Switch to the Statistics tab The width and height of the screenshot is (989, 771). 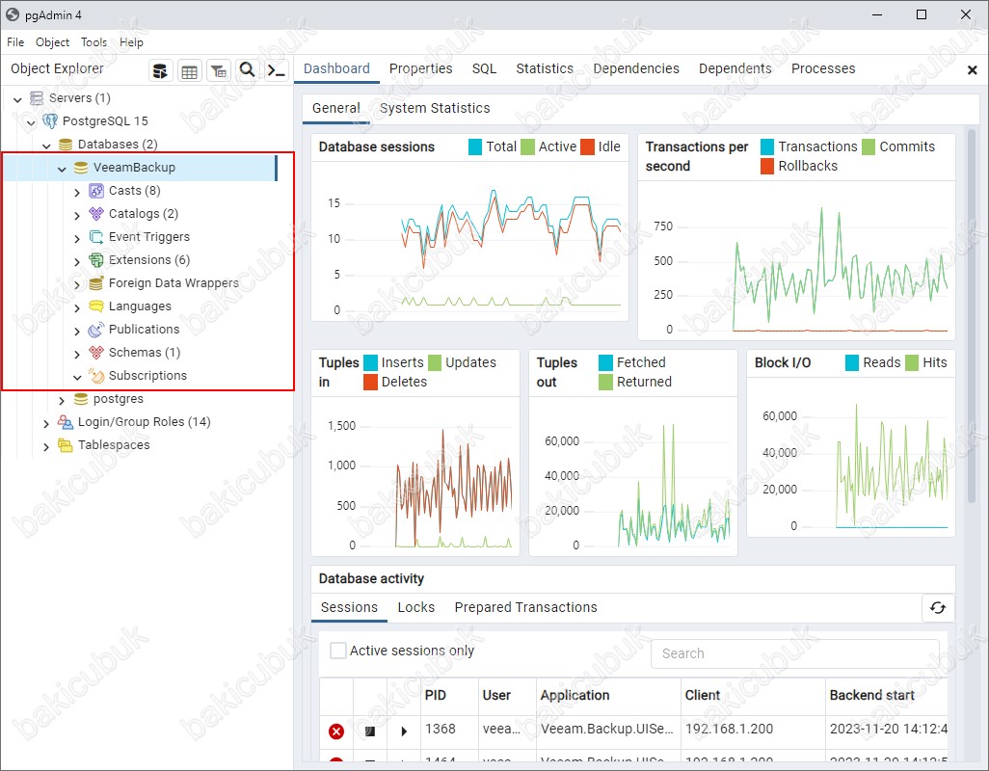coord(545,68)
